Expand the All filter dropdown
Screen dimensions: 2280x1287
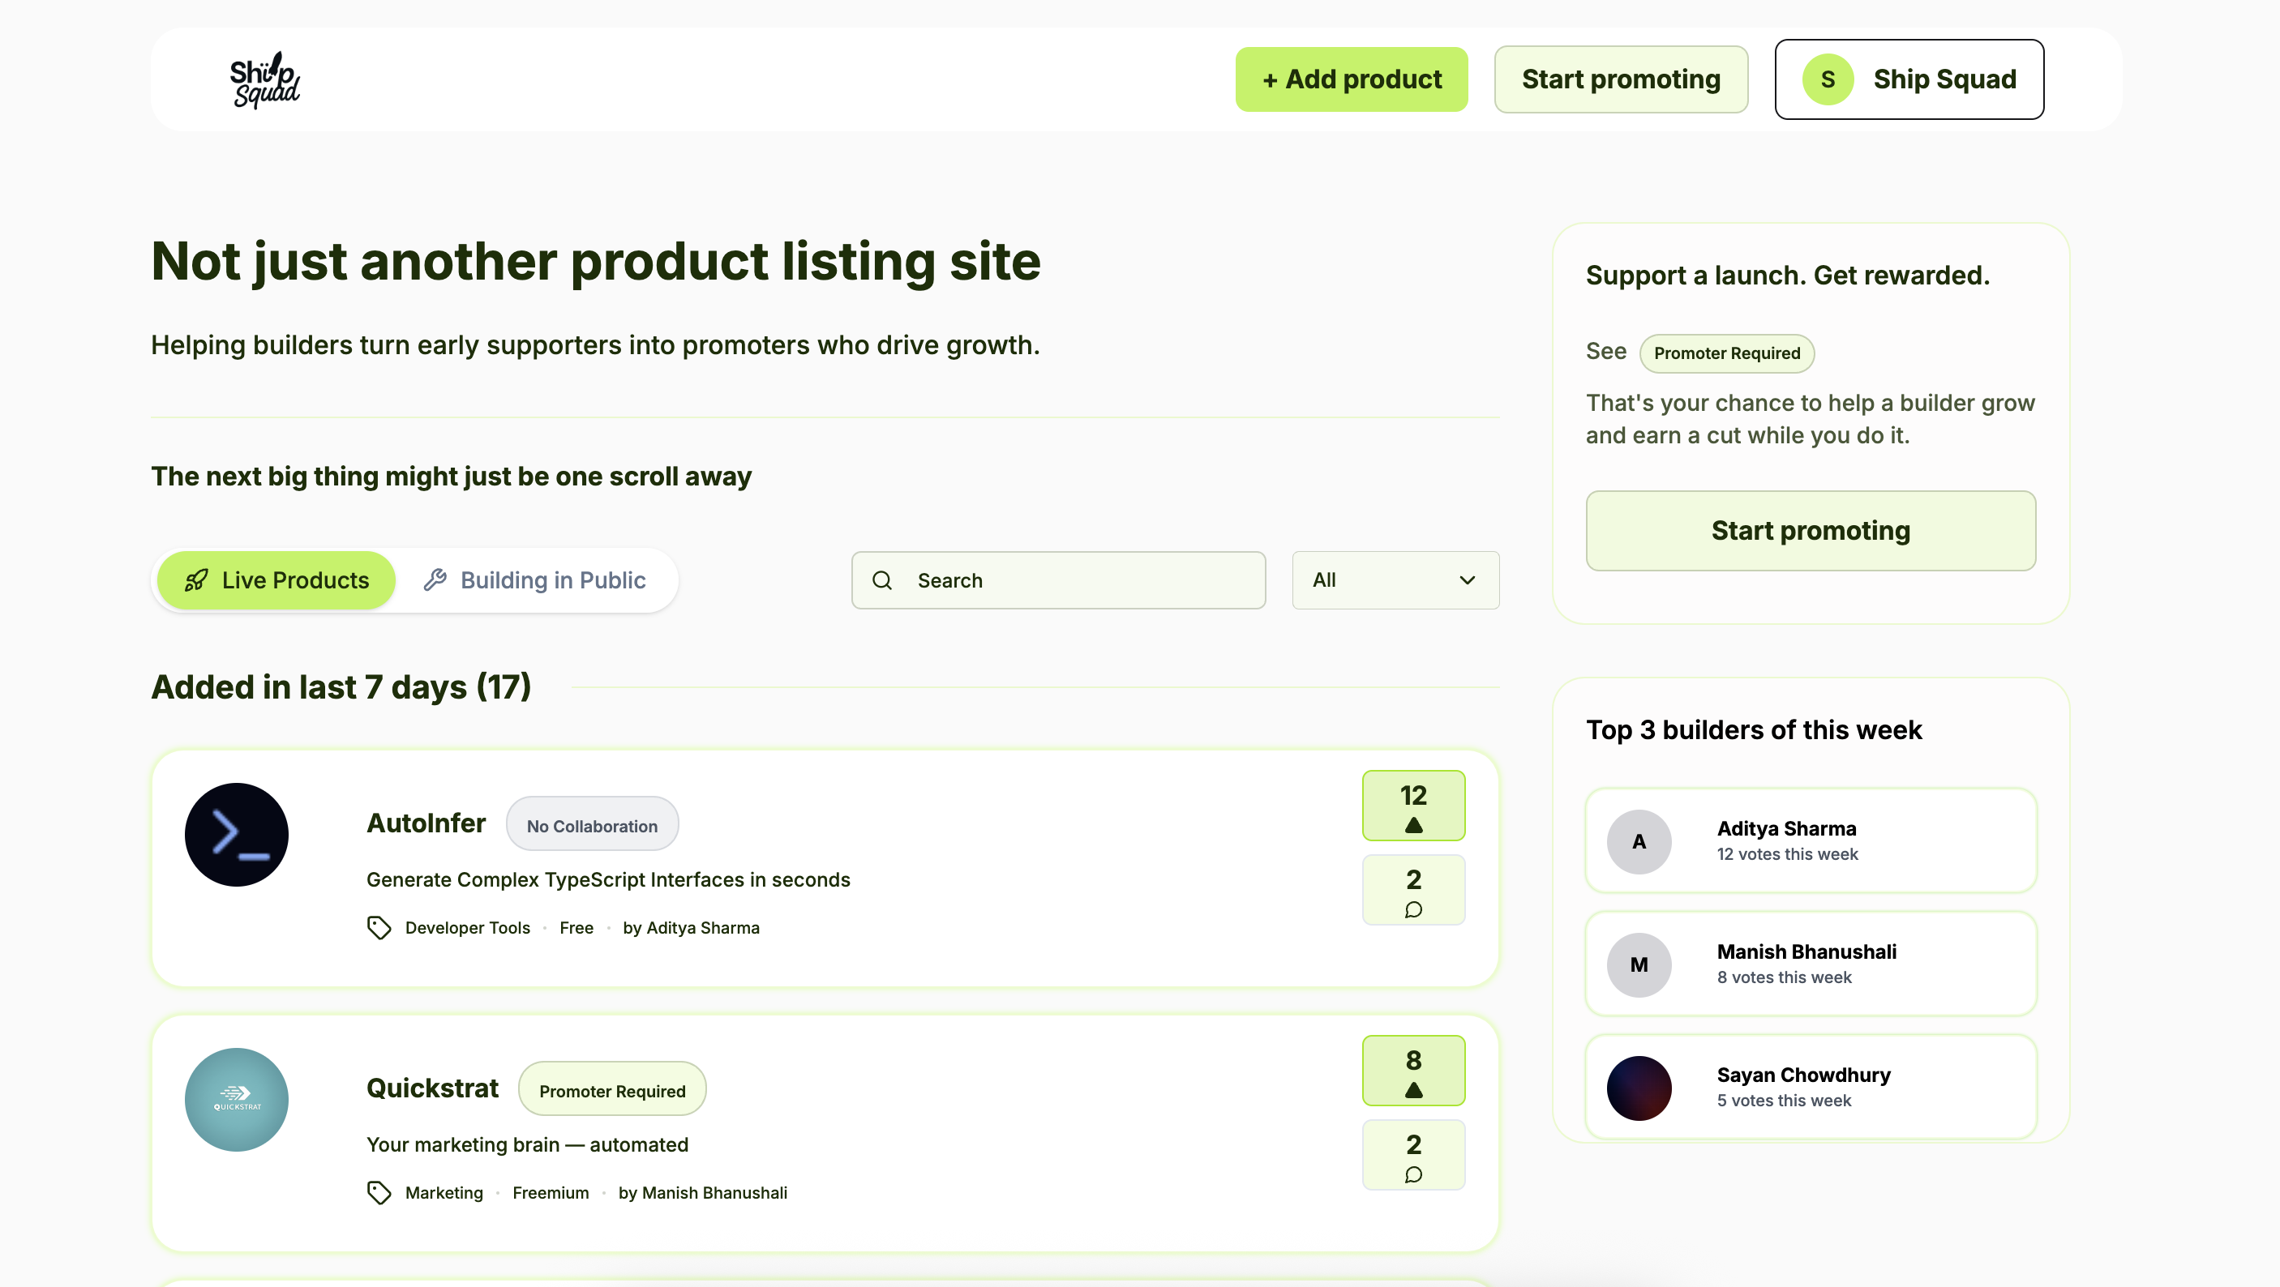coord(1394,580)
